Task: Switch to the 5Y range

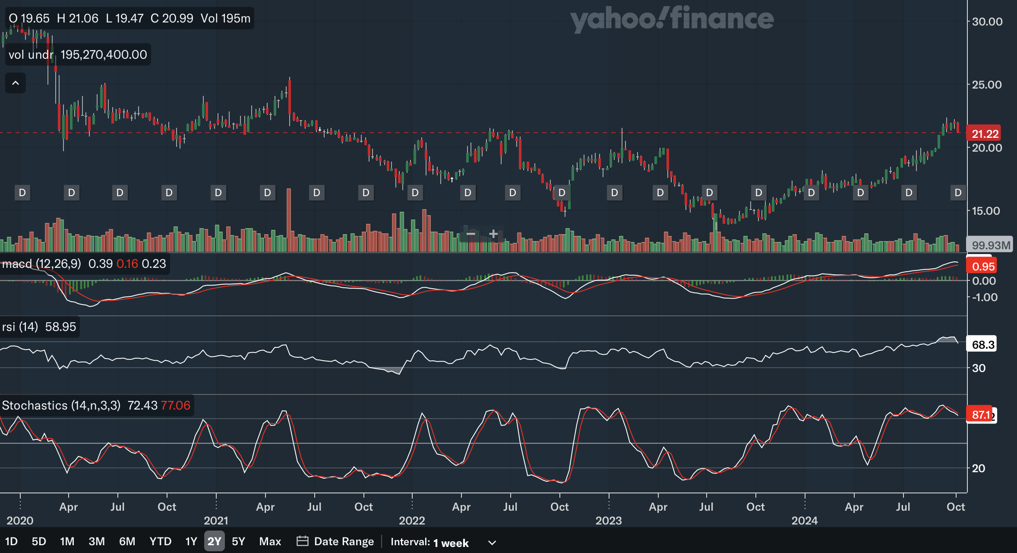Action: 238,541
